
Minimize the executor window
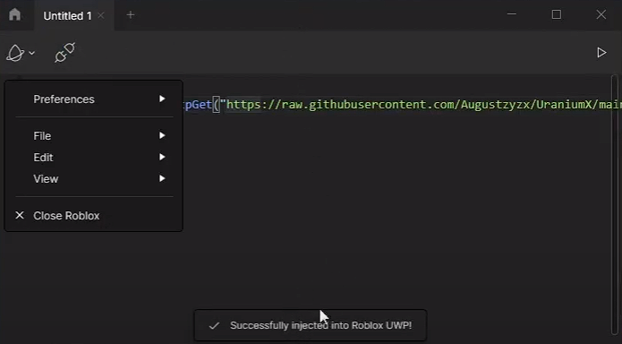click(512, 14)
